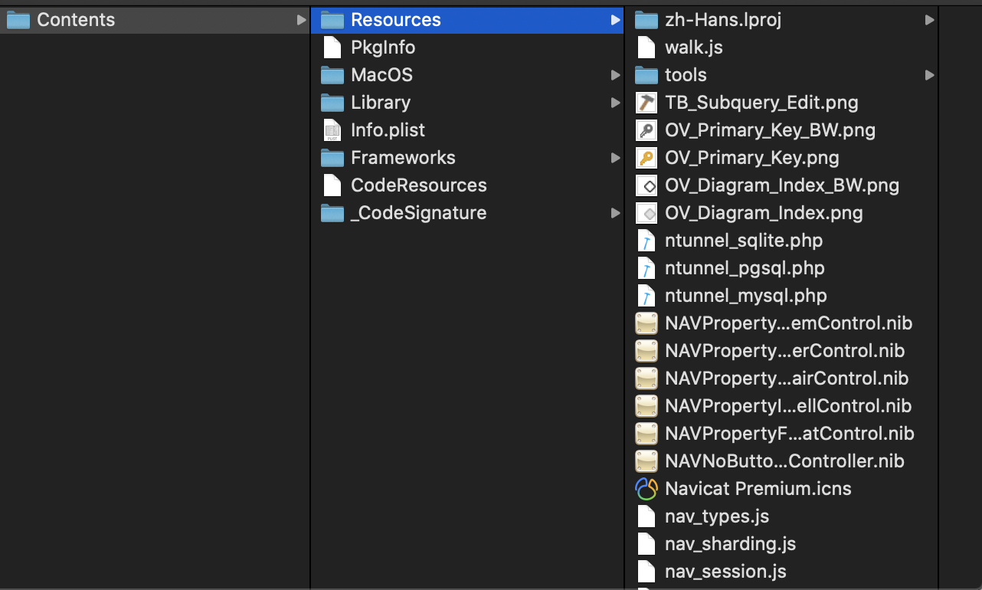The width and height of the screenshot is (982, 590).
Task: Expand the MacOS folder arrow
Action: 616,75
